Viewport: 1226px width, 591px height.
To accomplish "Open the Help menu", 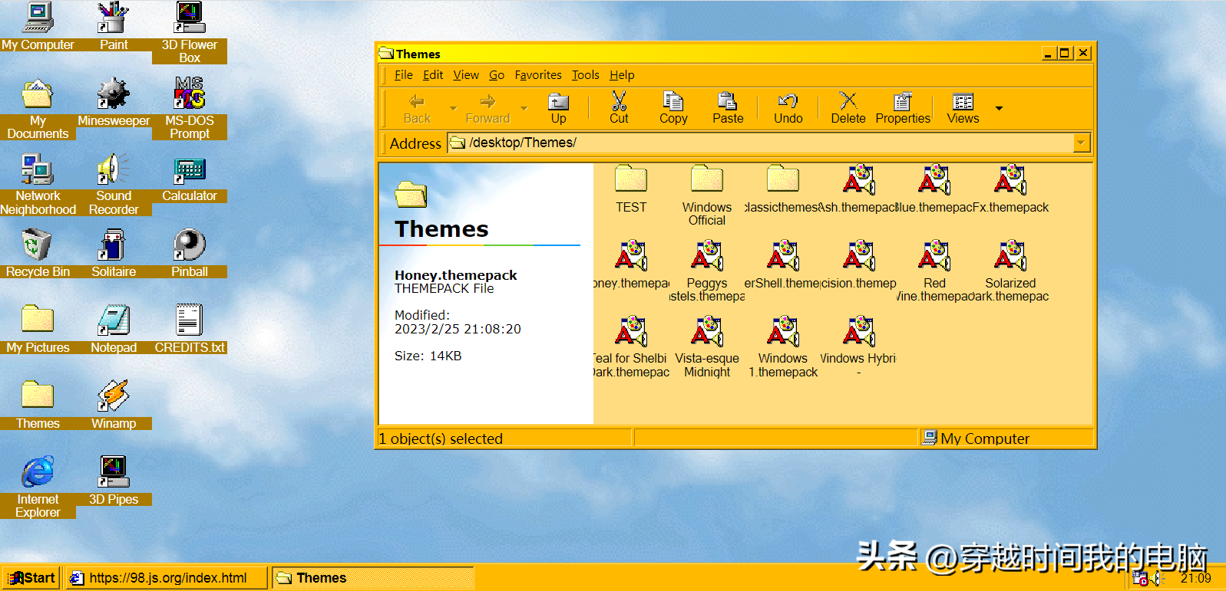I will click(622, 75).
